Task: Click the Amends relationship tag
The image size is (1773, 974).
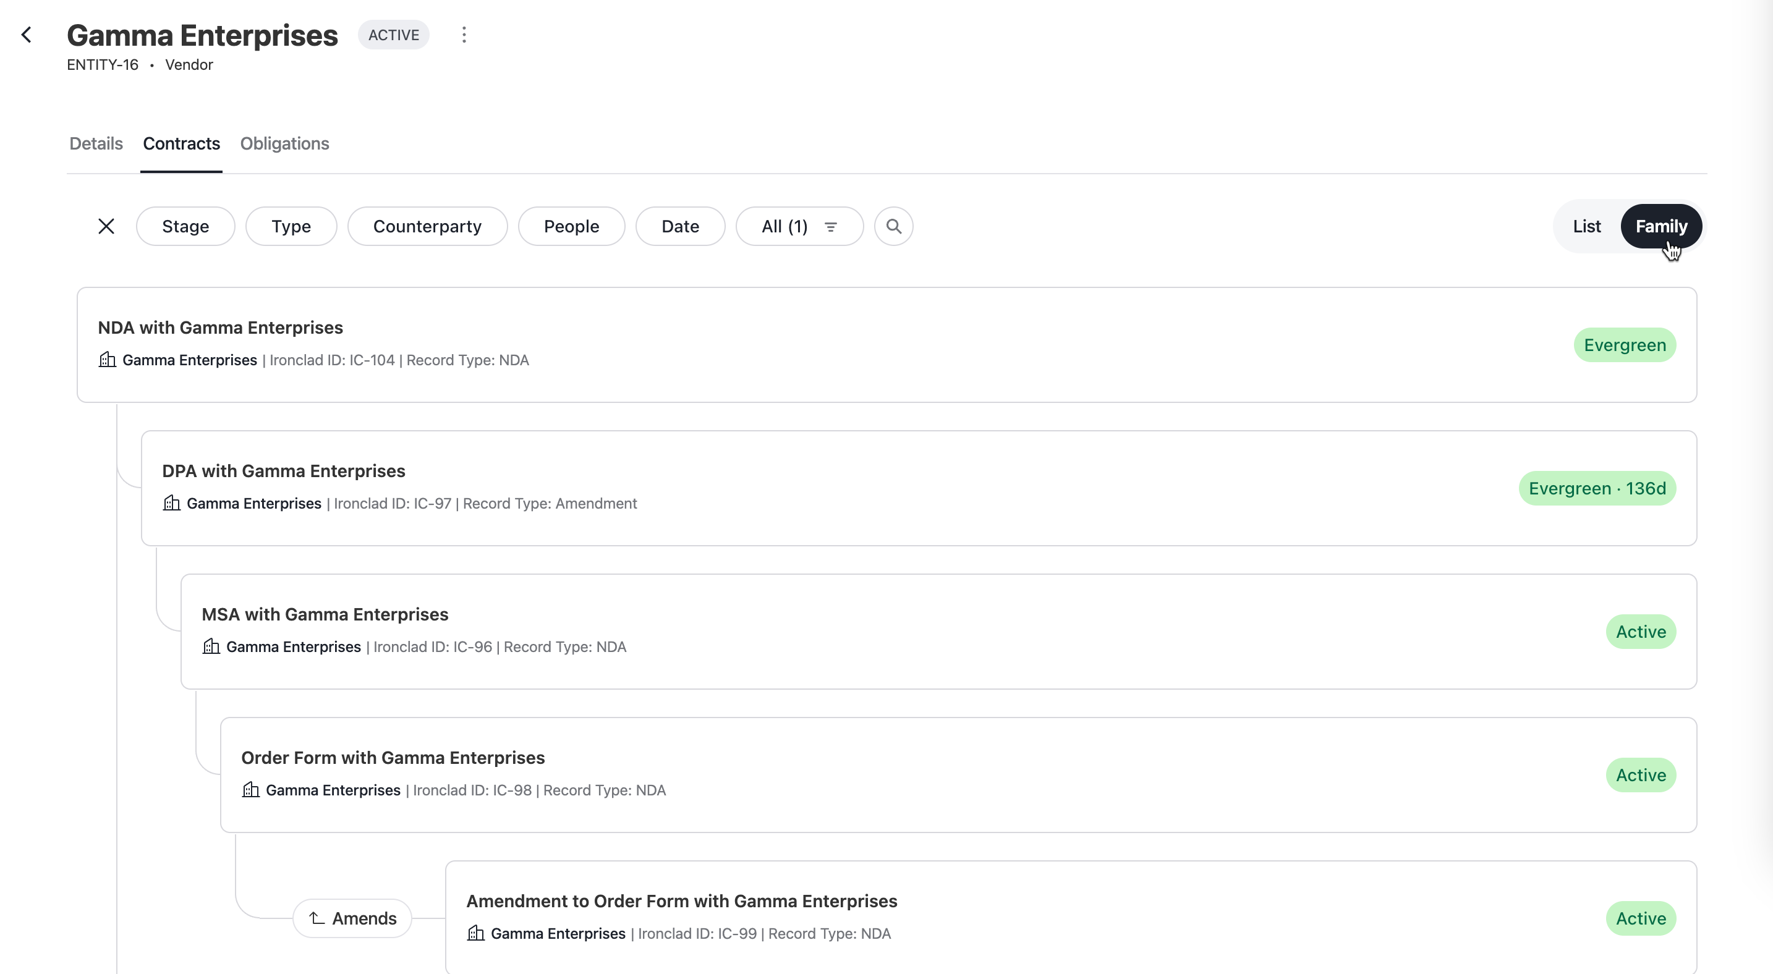Action: click(352, 918)
